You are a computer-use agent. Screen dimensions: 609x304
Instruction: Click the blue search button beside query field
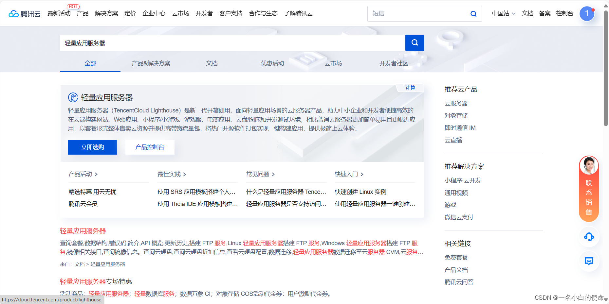pos(415,43)
